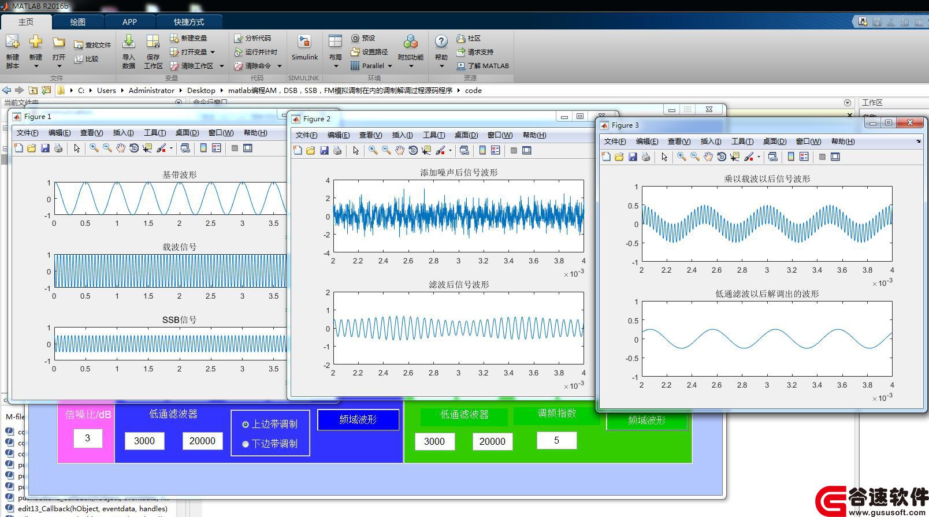This screenshot has height=517, width=929.
Task: Select Figure 3 edit plot arrow
Action: [x=664, y=157]
